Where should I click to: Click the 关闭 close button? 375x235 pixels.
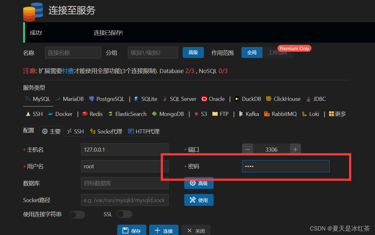[x=196, y=230]
